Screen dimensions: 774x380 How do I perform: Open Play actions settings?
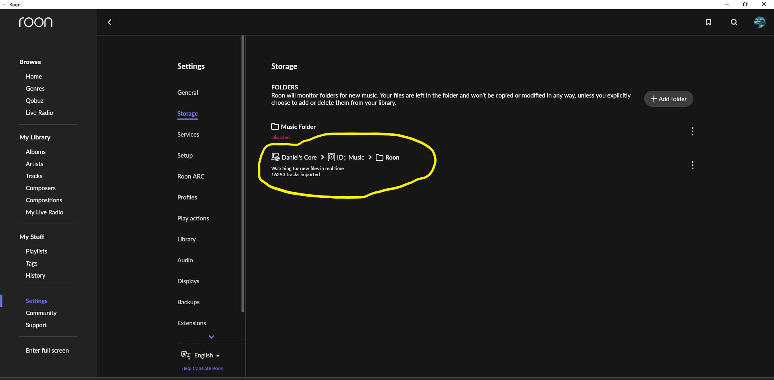tap(193, 218)
